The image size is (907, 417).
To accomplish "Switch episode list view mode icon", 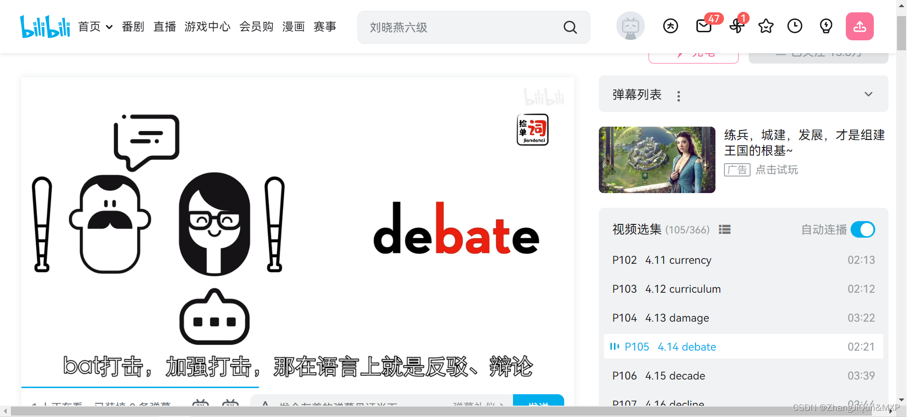I will (x=724, y=230).
